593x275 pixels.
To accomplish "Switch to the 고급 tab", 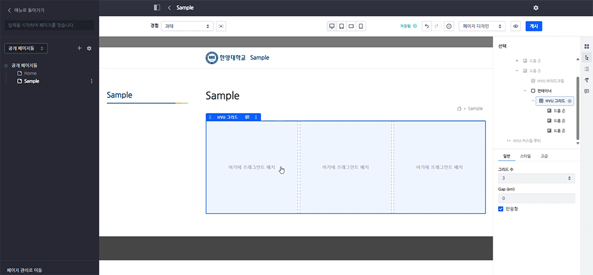I will tap(544, 156).
